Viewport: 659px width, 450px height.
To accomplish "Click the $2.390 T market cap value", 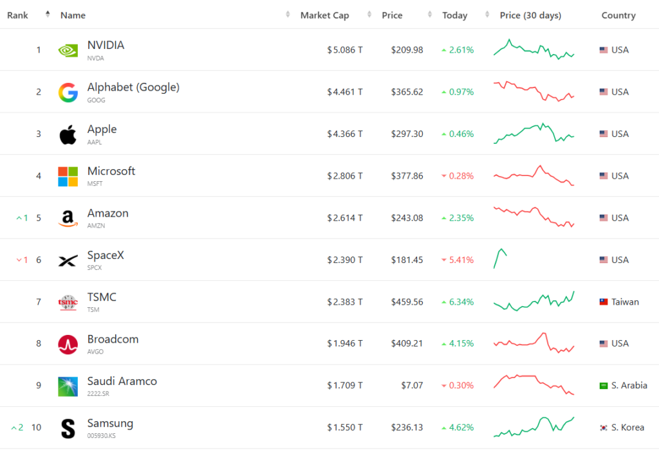I will click(x=345, y=260).
